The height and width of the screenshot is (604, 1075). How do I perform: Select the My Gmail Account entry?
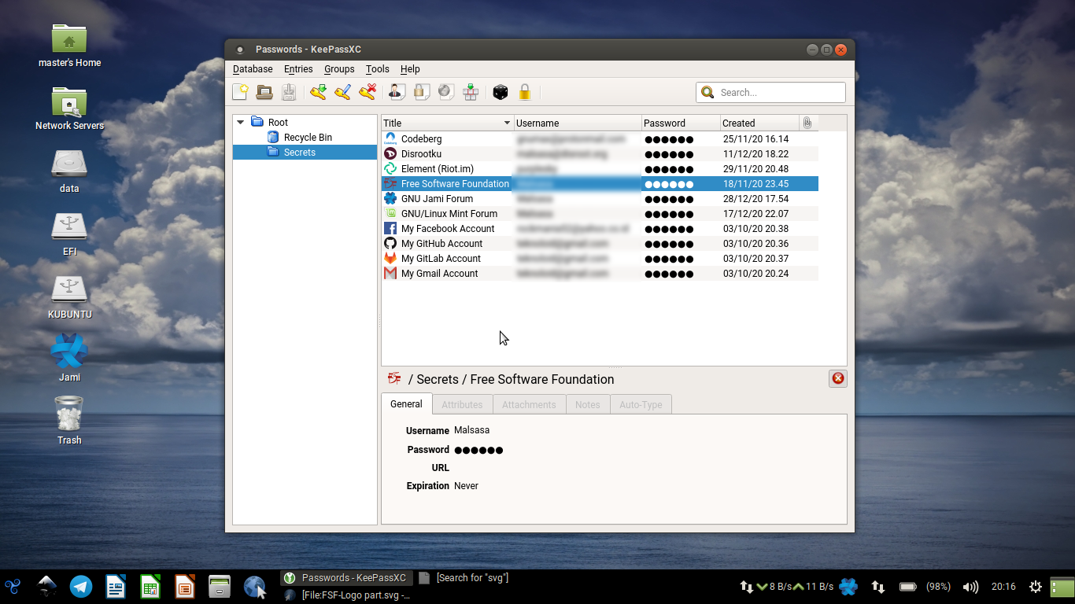click(600, 273)
